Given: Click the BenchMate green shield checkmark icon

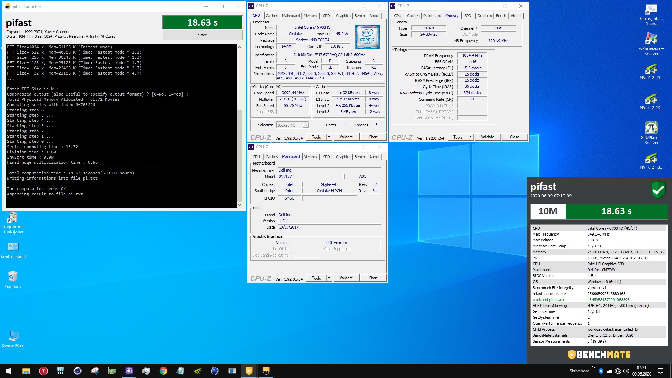Looking at the screenshot, I should (x=658, y=190).
